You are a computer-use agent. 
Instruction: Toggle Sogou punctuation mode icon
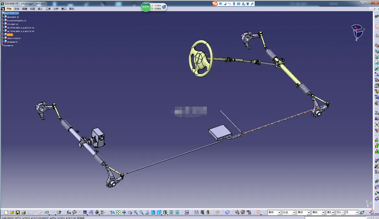pyautogui.click(x=230, y=4)
